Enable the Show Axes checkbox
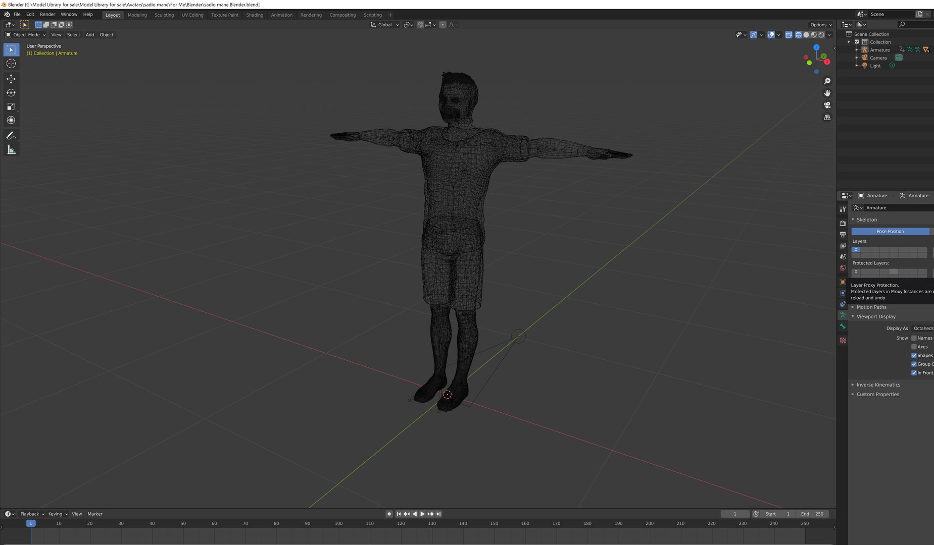 pyautogui.click(x=914, y=347)
